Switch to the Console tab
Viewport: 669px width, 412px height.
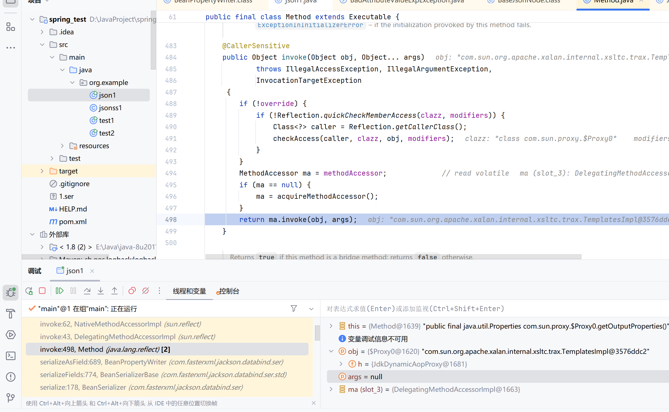pos(228,291)
